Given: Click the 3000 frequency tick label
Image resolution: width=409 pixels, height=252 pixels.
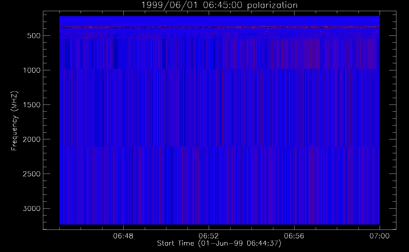Looking at the screenshot, I should point(32,209).
